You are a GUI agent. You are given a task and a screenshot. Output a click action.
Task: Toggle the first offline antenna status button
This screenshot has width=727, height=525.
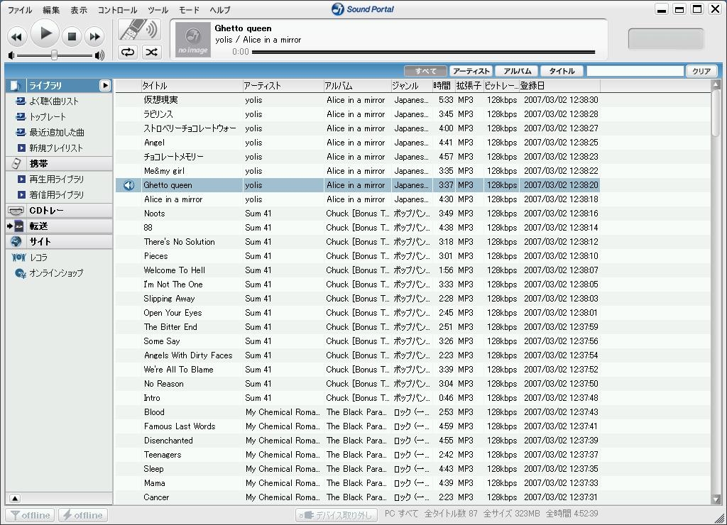tap(30, 515)
